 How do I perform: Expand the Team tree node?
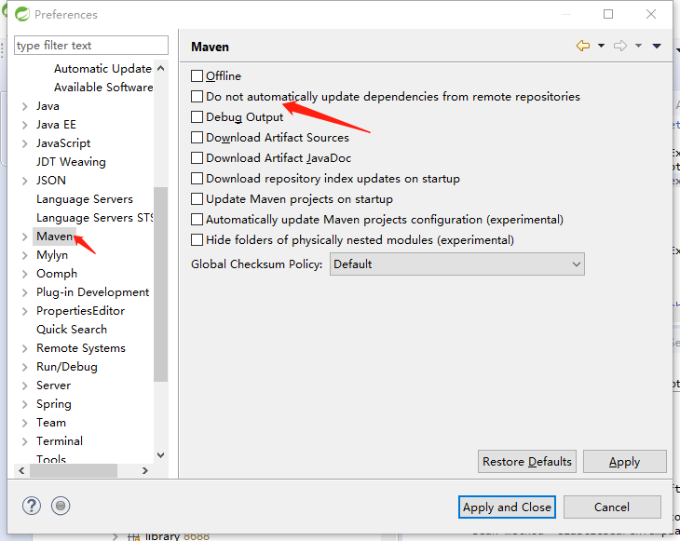tap(25, 423)
